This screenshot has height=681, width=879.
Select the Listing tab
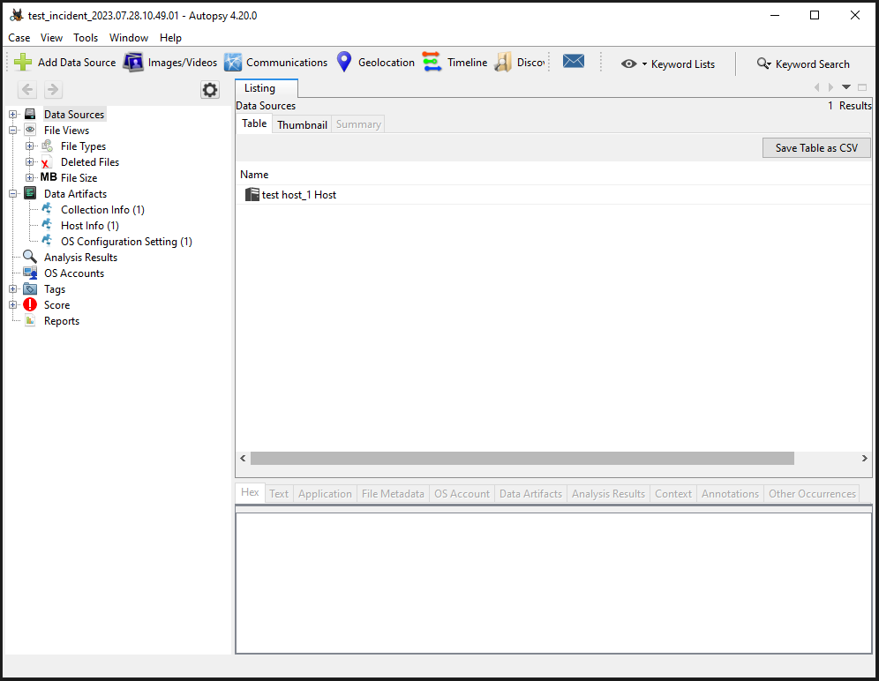(266, 88)
